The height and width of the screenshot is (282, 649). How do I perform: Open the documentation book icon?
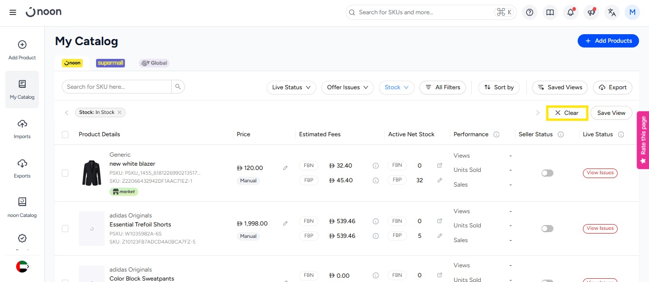(x=550, y=12)
